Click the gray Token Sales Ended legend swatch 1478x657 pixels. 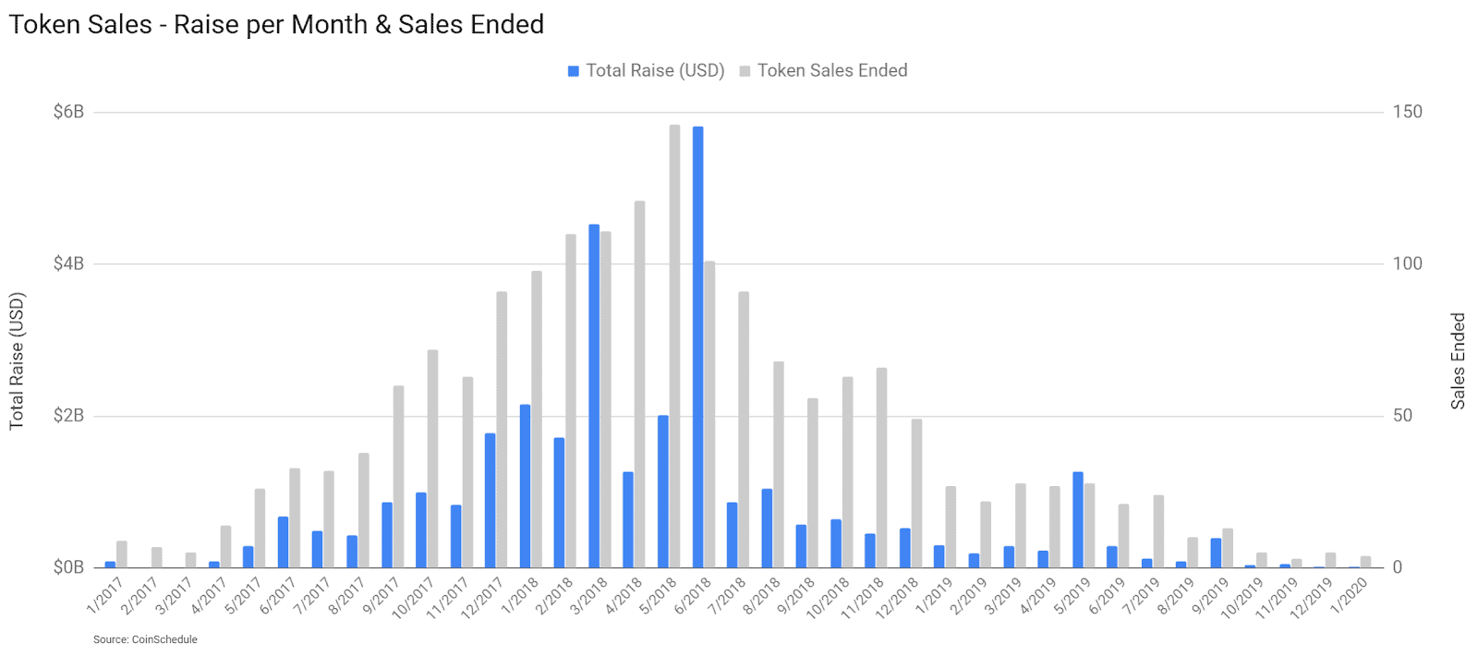[745, 71]
